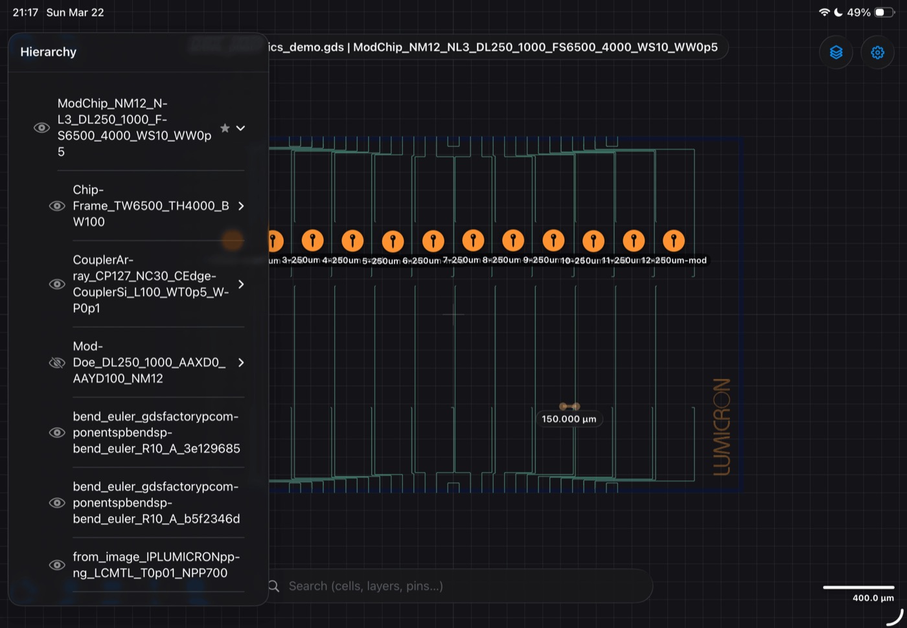Select the ruler measurement handle above 150.000 µm
Viewport: 907px width, 628px height.
(569, 407)
